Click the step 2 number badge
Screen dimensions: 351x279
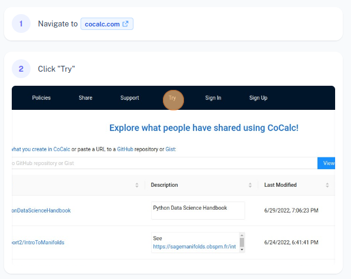[x=21, y=69]
